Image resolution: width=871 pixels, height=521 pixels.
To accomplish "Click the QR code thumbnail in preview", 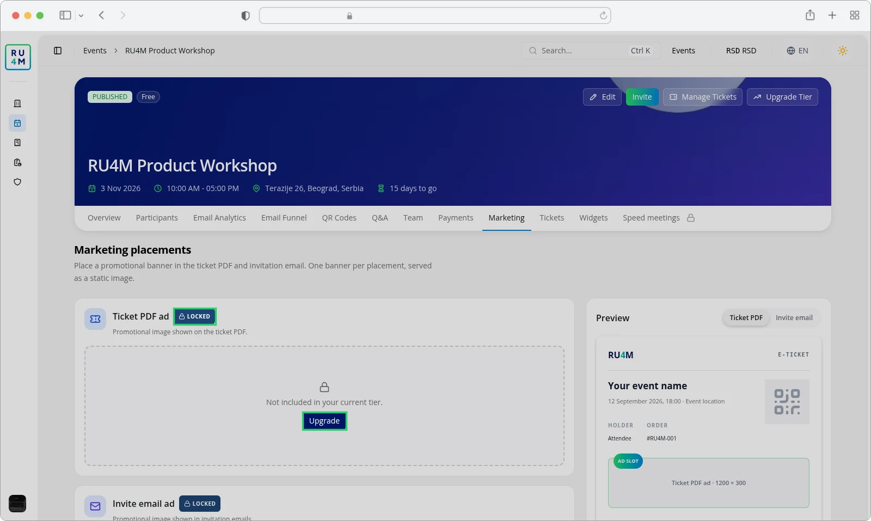I will [x=787, y=402].
